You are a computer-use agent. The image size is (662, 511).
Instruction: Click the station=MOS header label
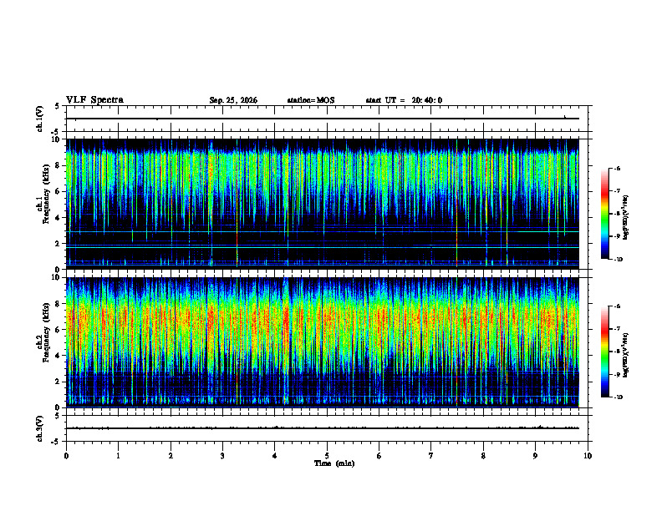[311, 100]
